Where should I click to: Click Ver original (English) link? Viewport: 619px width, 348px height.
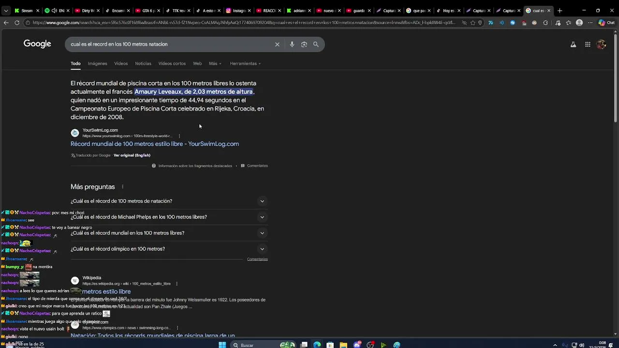pos(132,155)
